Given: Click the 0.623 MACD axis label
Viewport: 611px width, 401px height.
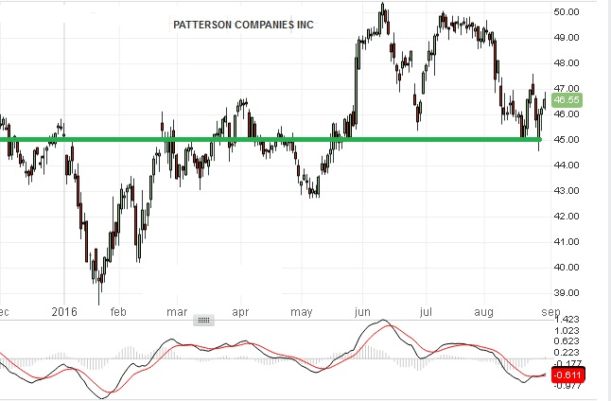Looking at the screenshot, I should coord(567,341).
